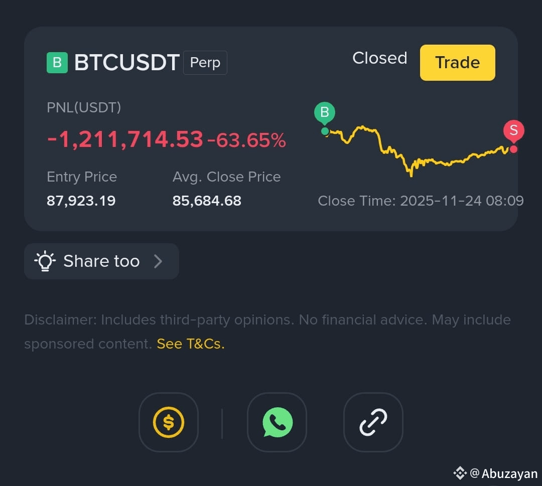
Task: Select the Entry Price value 87,923.19
Action: point(81,201)
